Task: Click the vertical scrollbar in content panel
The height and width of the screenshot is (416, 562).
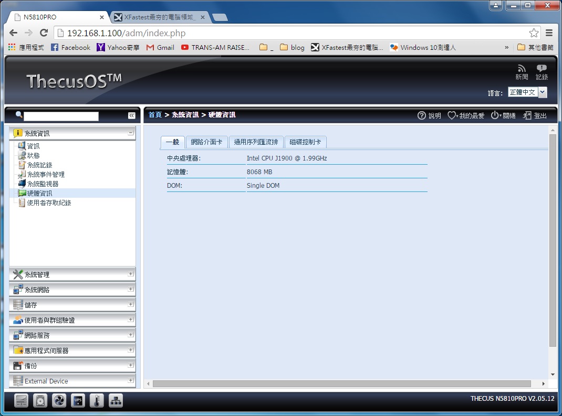Action: tap(553, 240)
